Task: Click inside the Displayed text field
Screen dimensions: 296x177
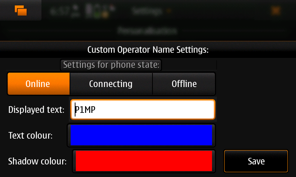Action: [x=143, y=110]
